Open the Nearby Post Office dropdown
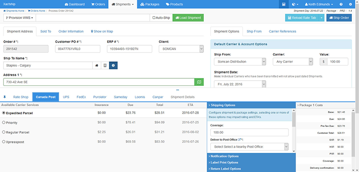This screenshot has width=359, height=172. [250, 146]
